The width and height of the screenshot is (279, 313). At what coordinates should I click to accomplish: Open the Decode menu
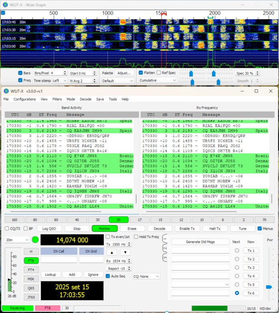coord(85,99)
